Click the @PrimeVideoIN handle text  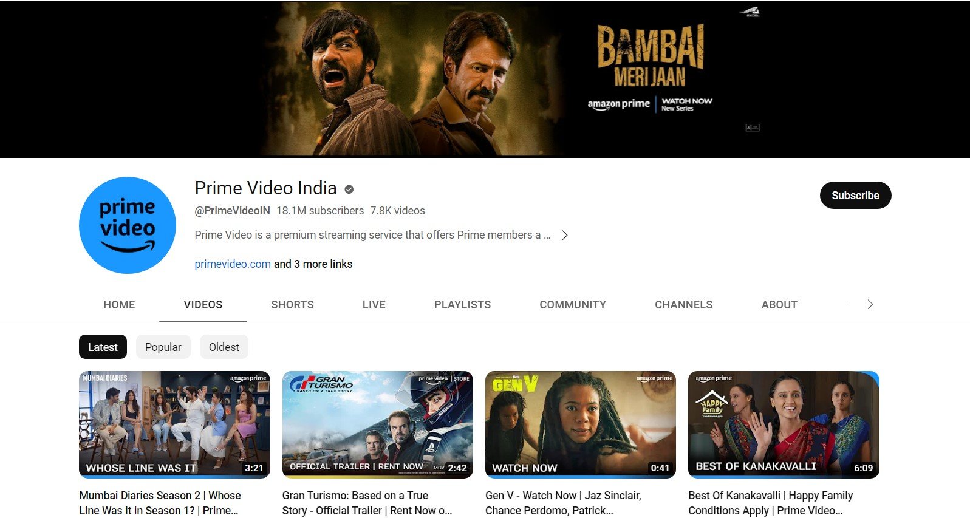232,211
